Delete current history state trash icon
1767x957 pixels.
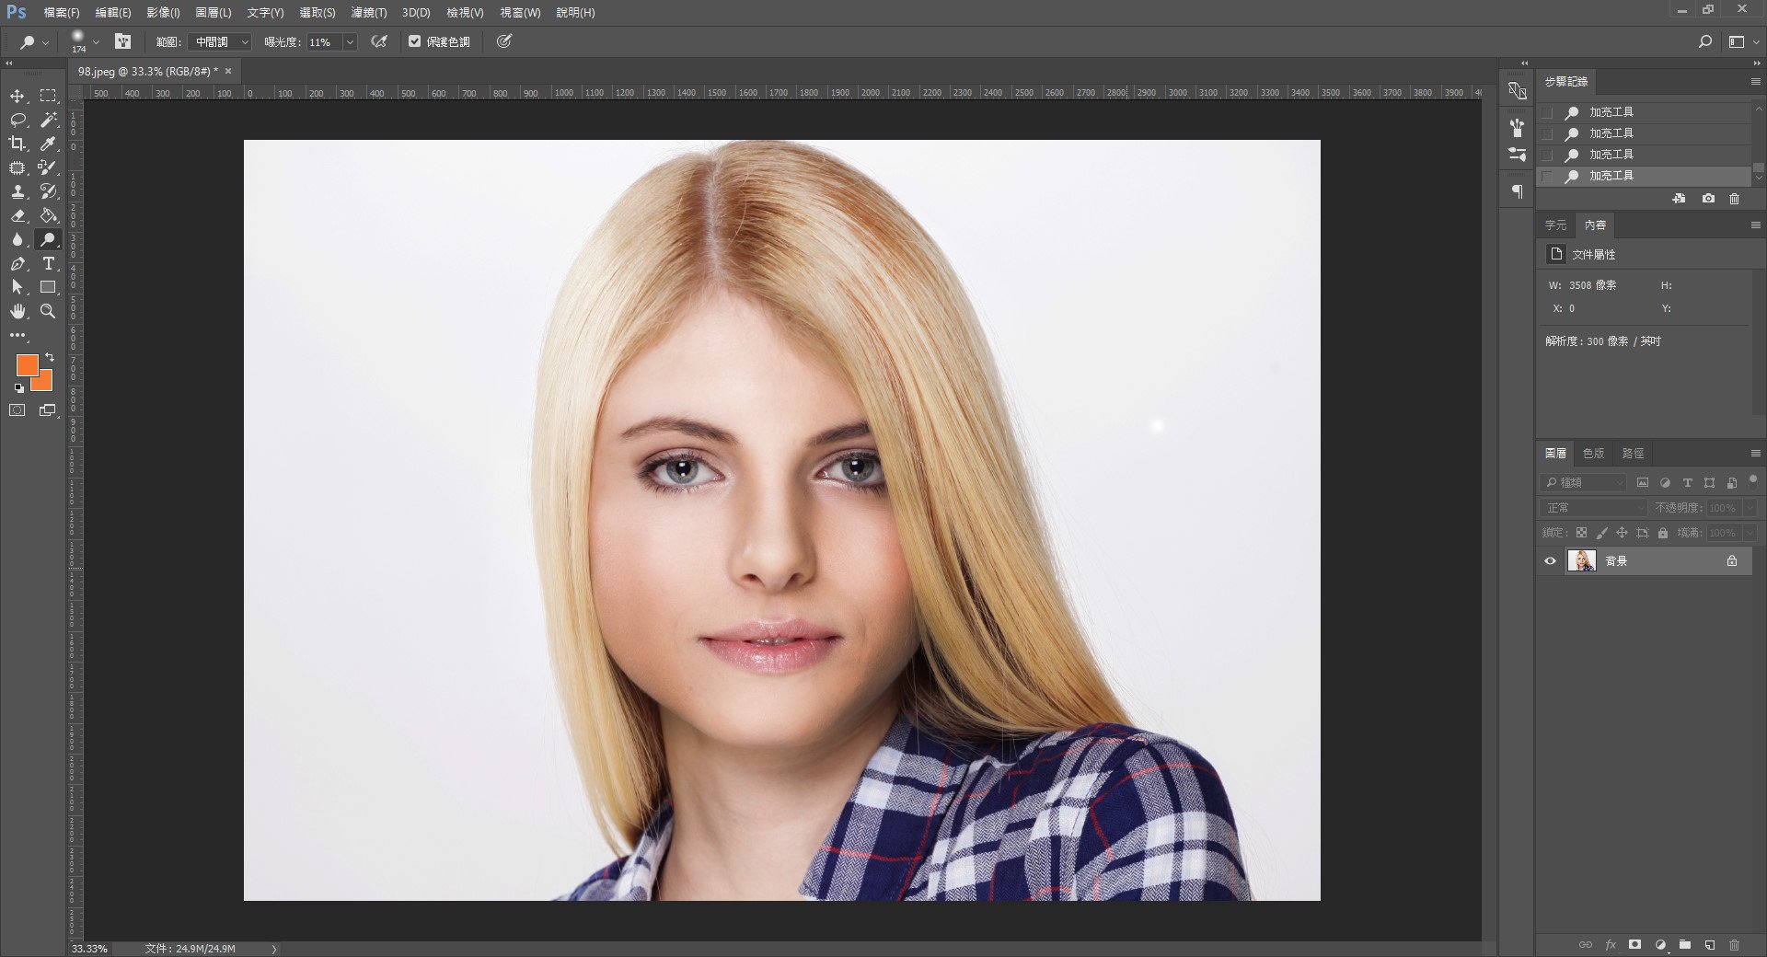1734,198
